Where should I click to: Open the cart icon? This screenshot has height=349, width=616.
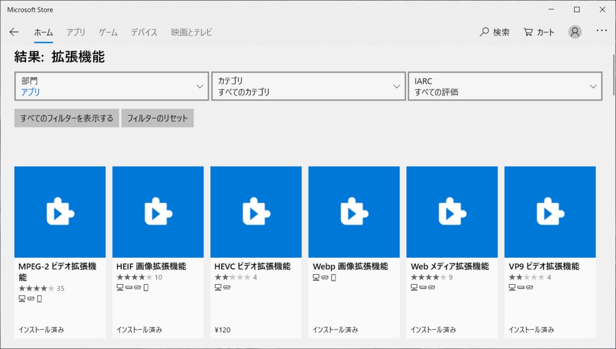click(x=528, y=32)
